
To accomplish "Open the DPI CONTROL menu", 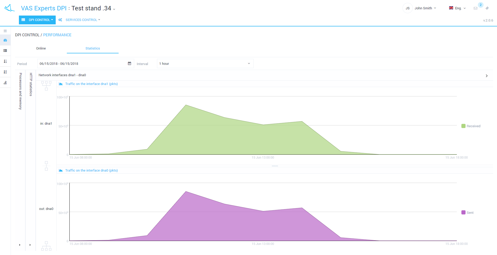I will click(x=37, y=20).
